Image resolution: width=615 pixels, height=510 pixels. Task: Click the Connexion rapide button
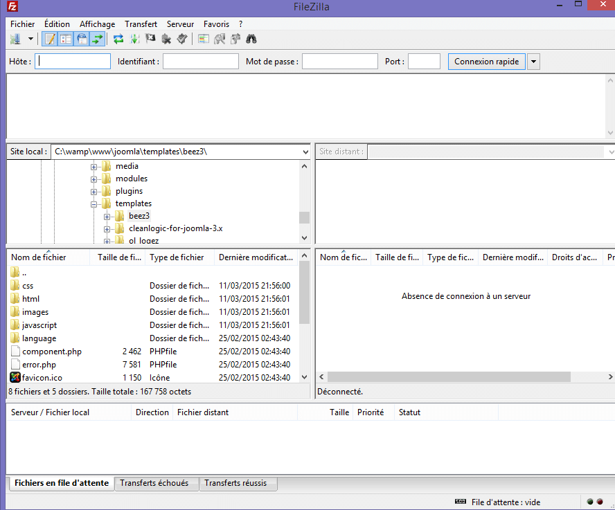click(486, 62)
